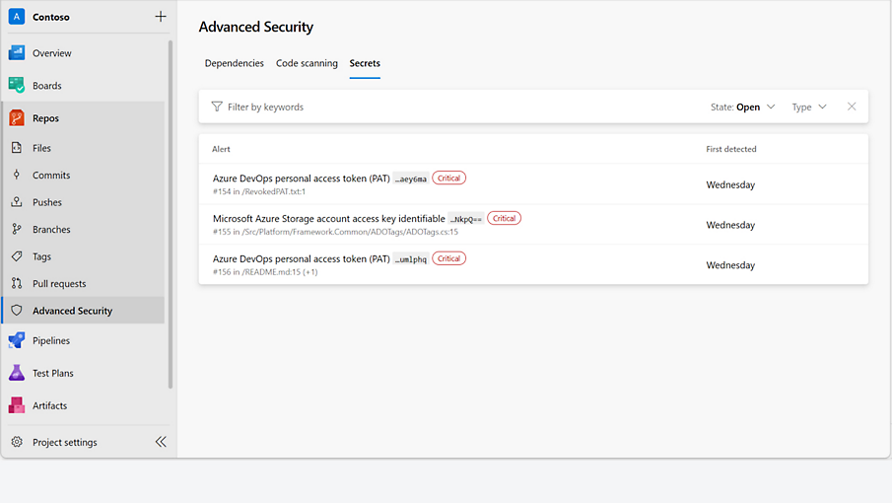Open alert #154 Azure DevOps PAT
The width and height of the screenshot is (892, 503).
(x=302, y=179)
